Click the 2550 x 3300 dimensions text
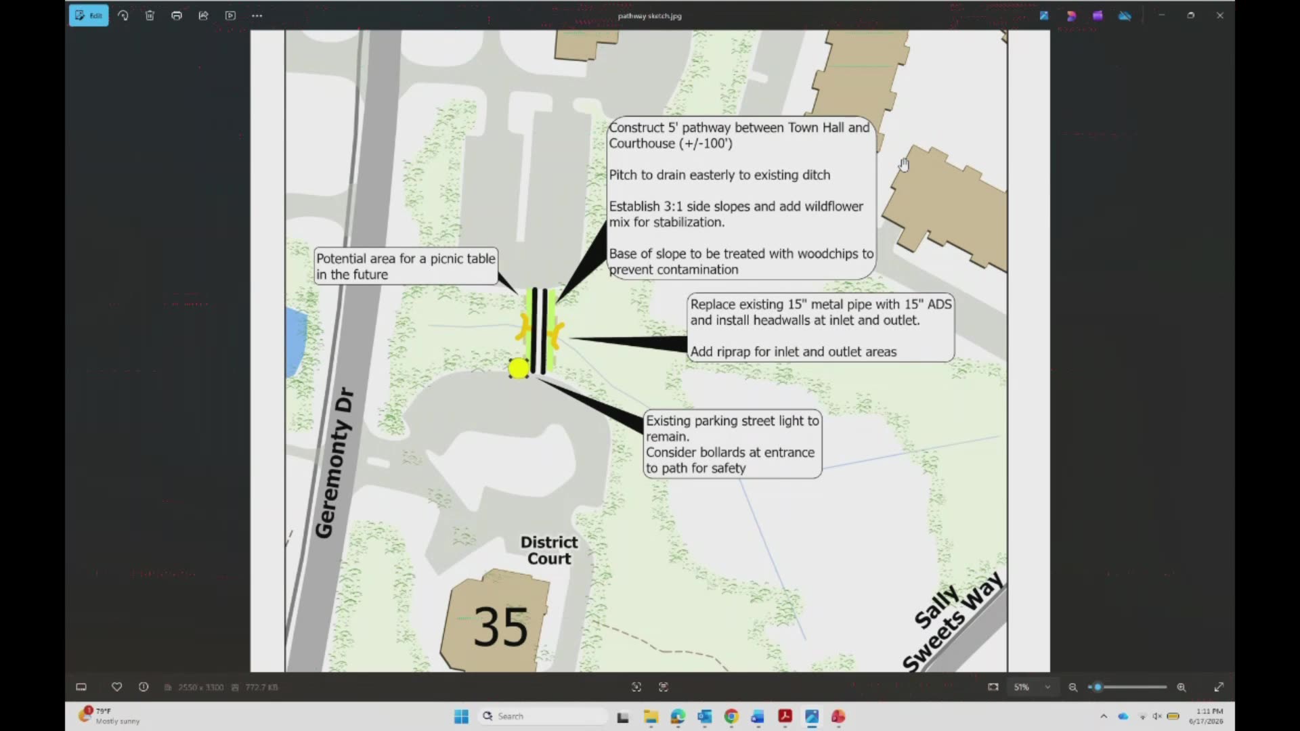Image resolution: width=1300 pixels, height=731 pixels. pos(200,687)
